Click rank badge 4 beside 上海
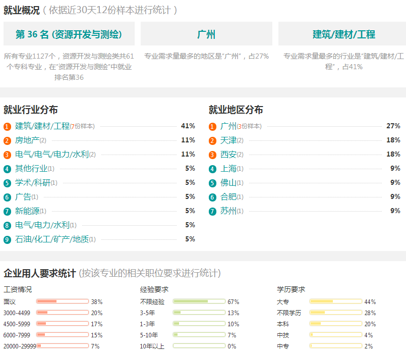Image resolution: width=406 pixels, height=353 pixels. tap(212, 169)
